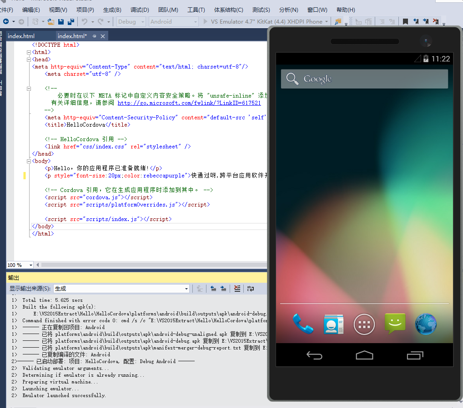Start debugging with the VS Emulator play button

tap(206, 21)
